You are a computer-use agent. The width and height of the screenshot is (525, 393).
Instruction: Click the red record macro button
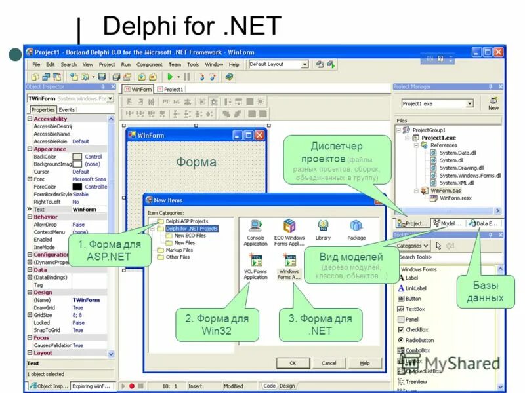click(132, 386)
